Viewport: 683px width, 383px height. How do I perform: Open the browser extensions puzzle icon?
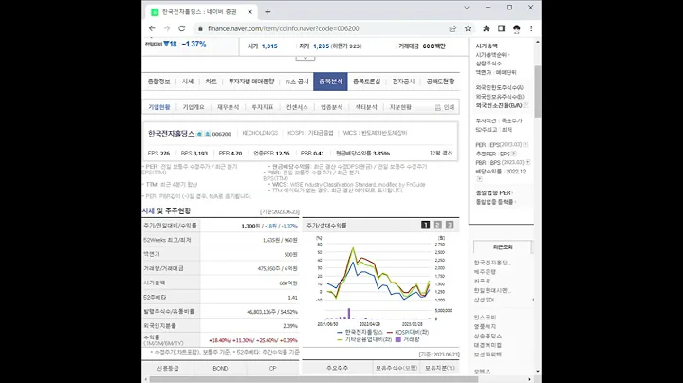[x=486, y=28]
